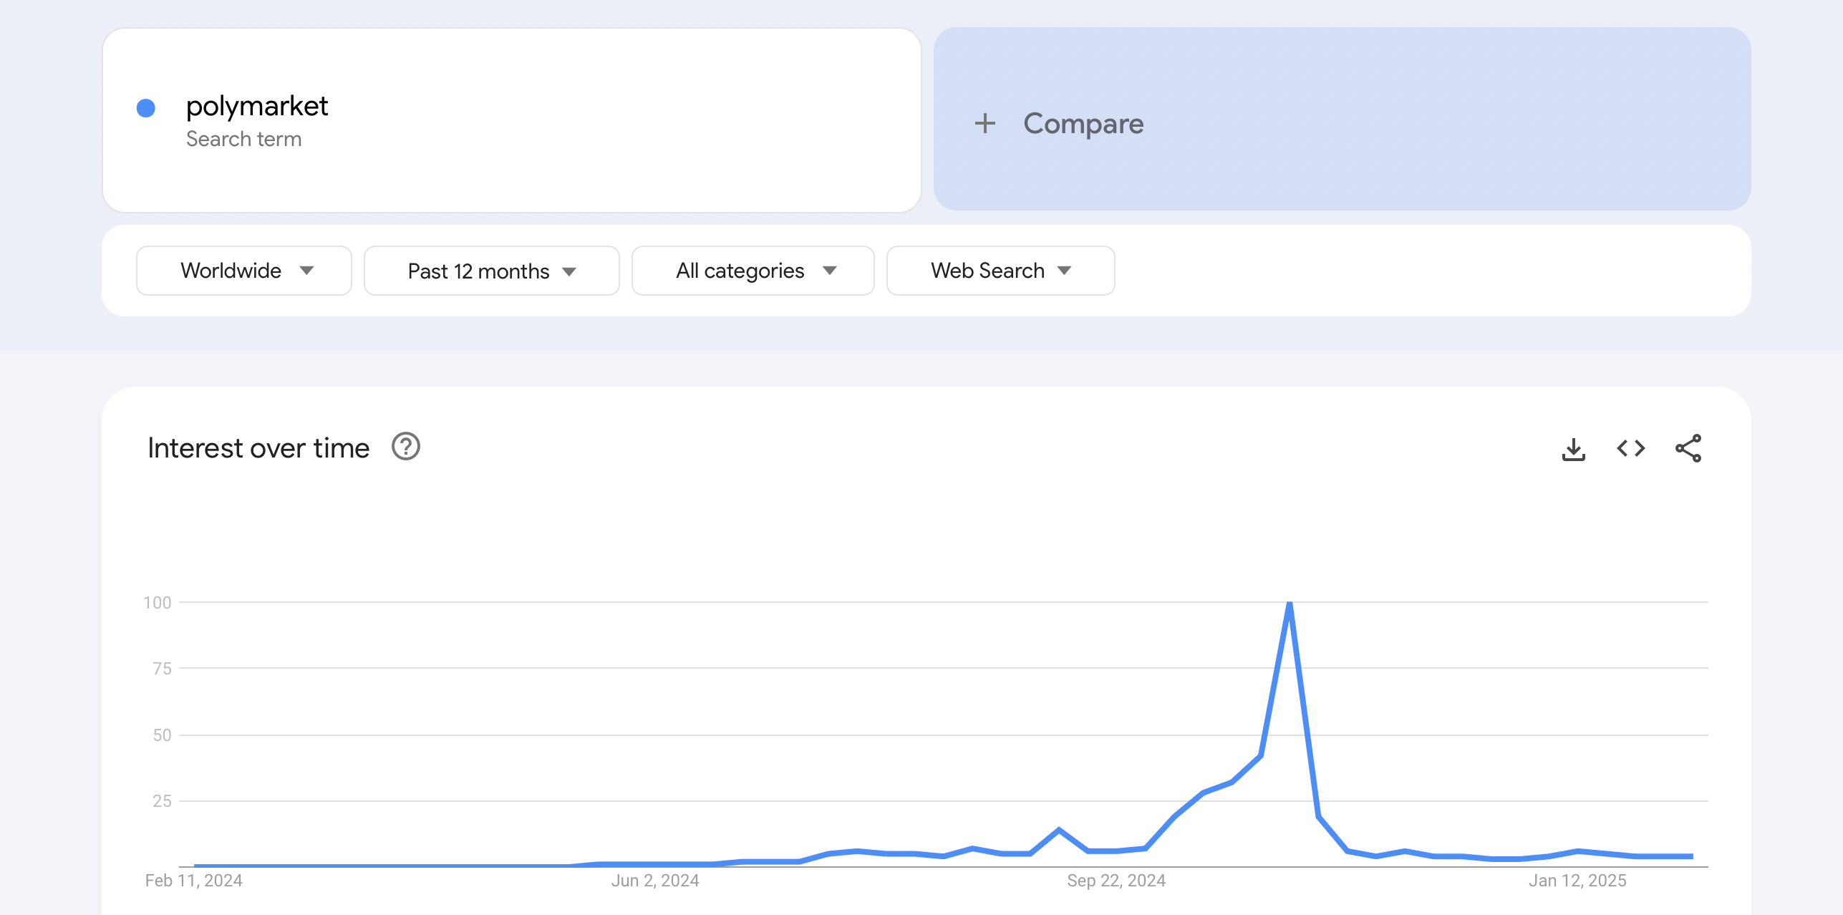The width and height of the screenshot is (1843, 915).
Task: Click the small chart bump before Sep 22
Action: [1058, 830]
